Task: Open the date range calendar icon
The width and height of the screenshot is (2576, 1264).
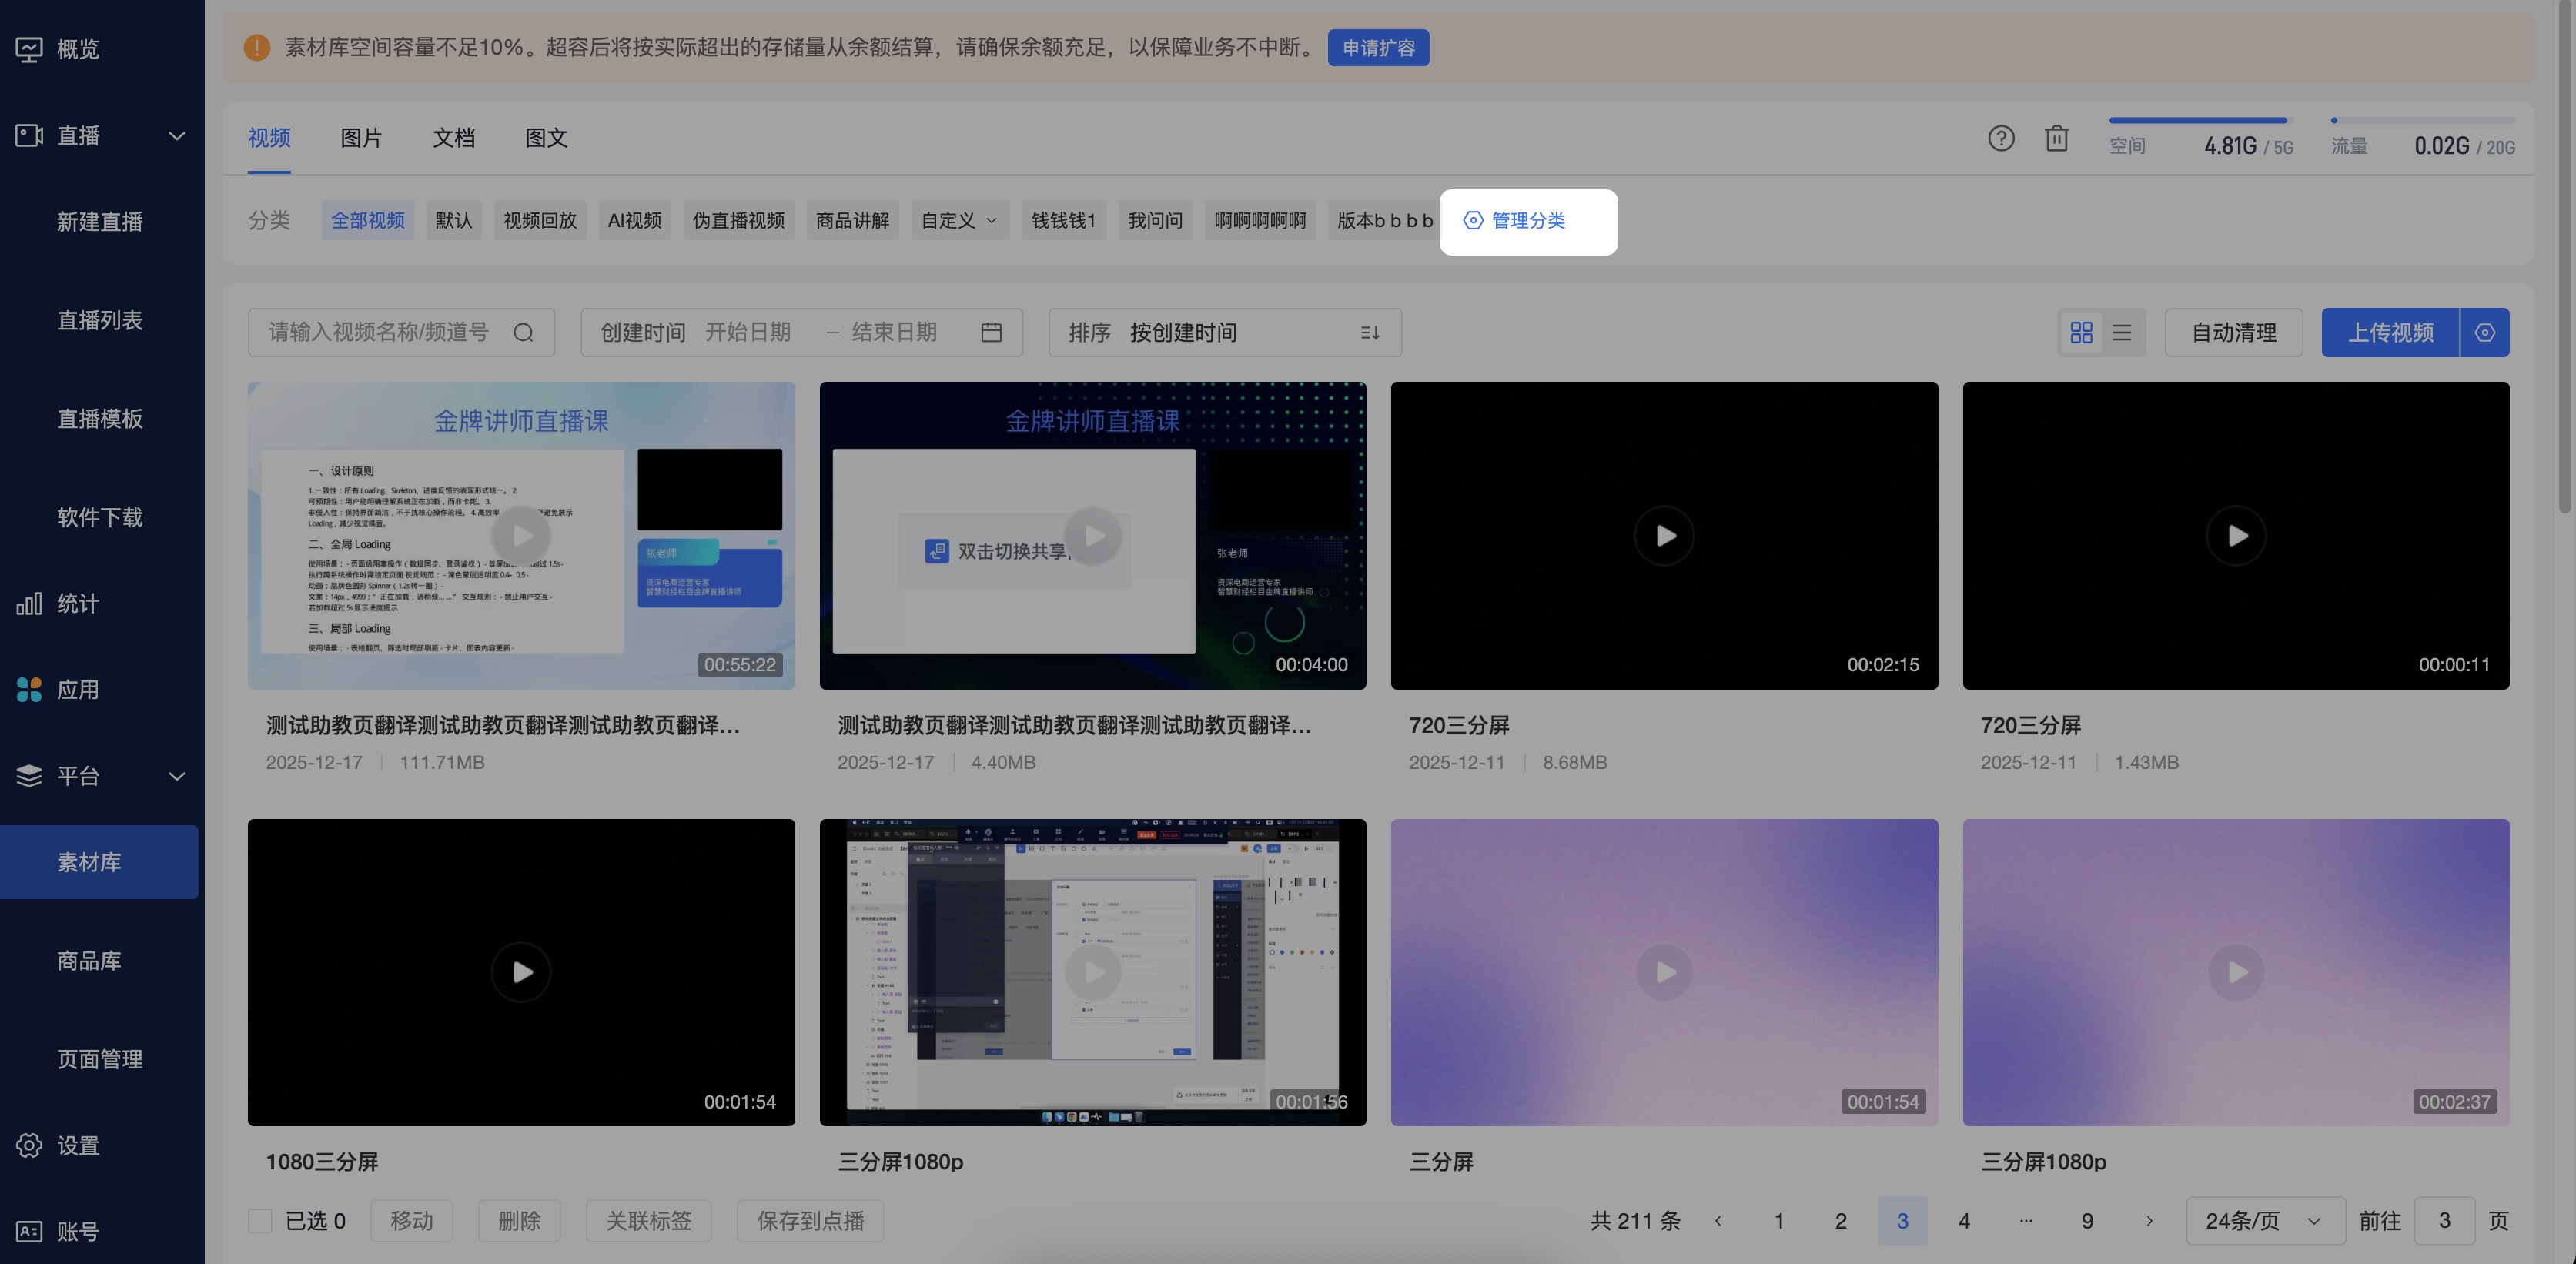Action: pos(991,333)
